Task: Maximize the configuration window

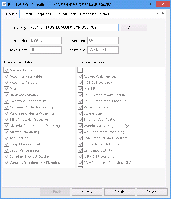Action: point(152,4)
